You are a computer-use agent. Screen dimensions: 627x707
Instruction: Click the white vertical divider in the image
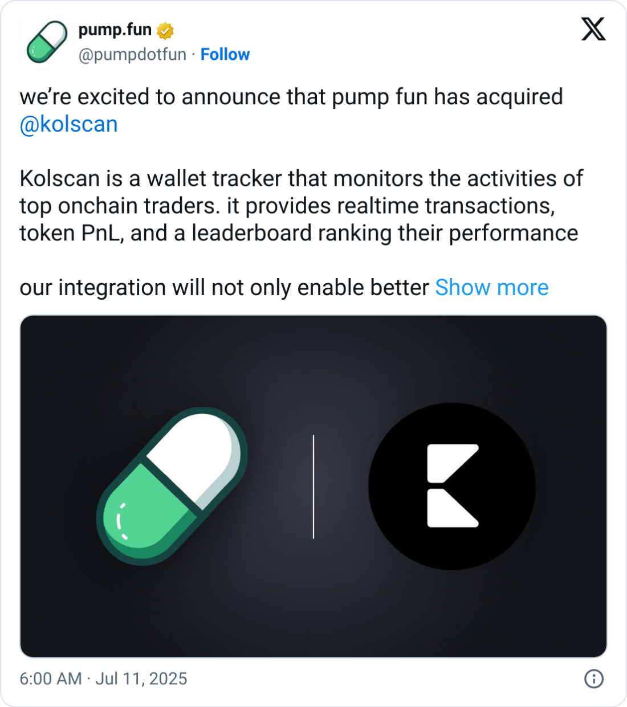click(x=313, y=486)
